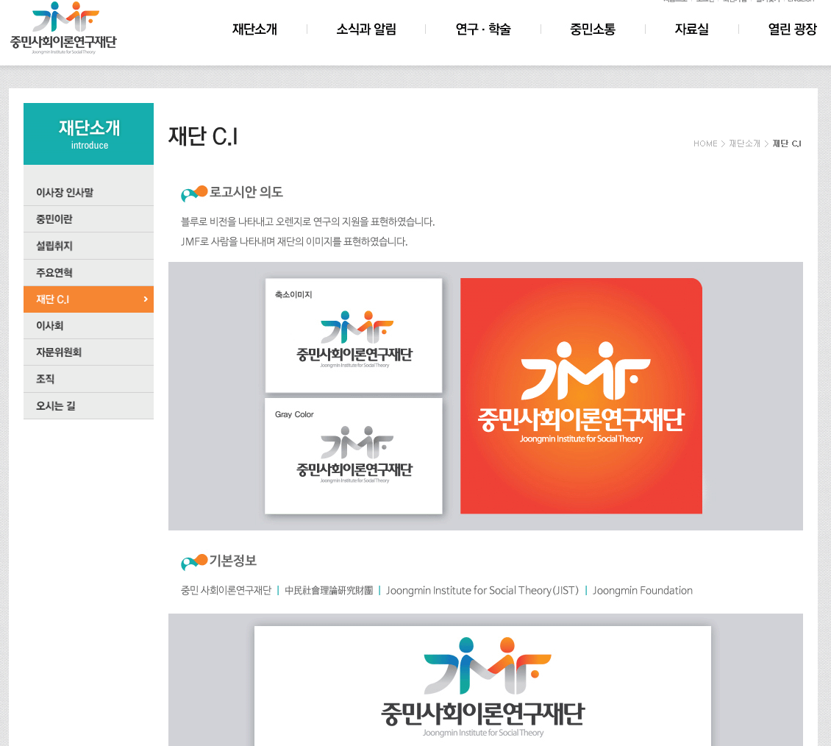Open the 중민소통 top menu
Image resolution: width=831 pixels, height=746 pixels.
point(593,29)
